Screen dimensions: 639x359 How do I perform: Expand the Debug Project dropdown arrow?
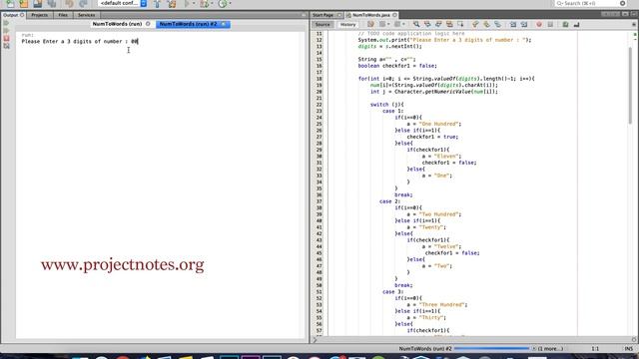pos(212,4)
